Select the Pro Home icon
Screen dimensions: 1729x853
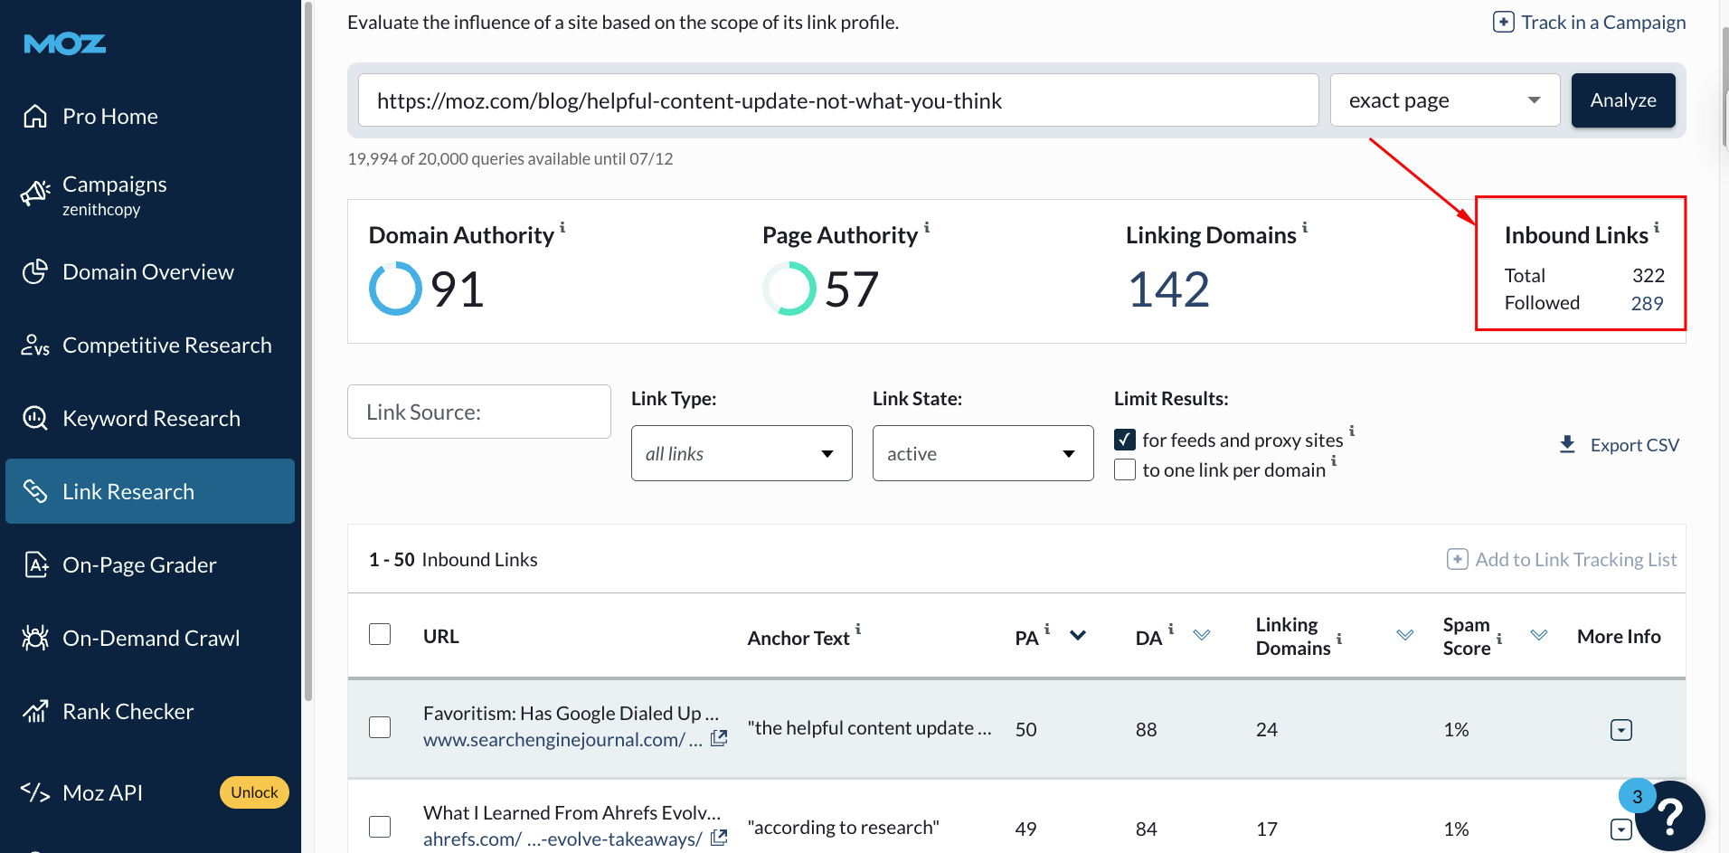[x=34, y=116]
